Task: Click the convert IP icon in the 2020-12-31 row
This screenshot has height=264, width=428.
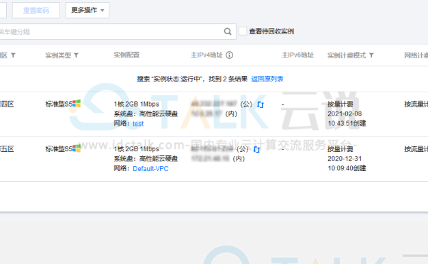Action: coord(256,150)
